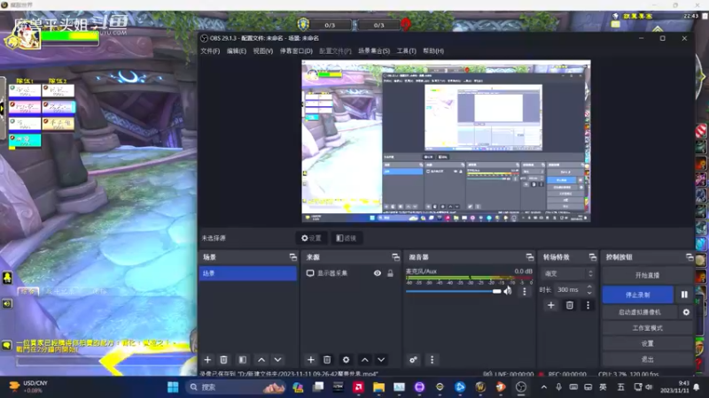Add a transition with the plus icon
Screen dimensions: 709x398
tap(550, 305)
